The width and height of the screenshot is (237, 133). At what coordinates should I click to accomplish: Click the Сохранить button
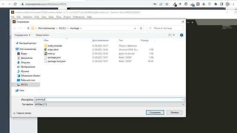click(155, 112)
